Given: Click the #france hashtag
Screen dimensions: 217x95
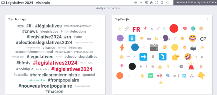Looking at the screenshot, I should coord(49,48).
